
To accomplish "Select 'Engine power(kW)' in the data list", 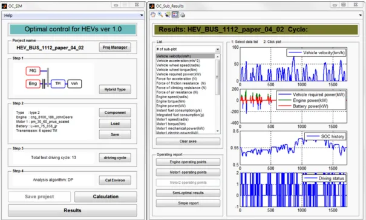I will coord(185,106).
